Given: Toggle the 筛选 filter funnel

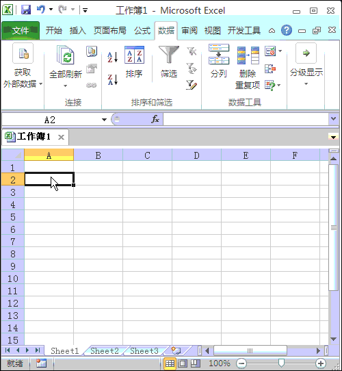Looking at the screenshot, I should point(169,62).
